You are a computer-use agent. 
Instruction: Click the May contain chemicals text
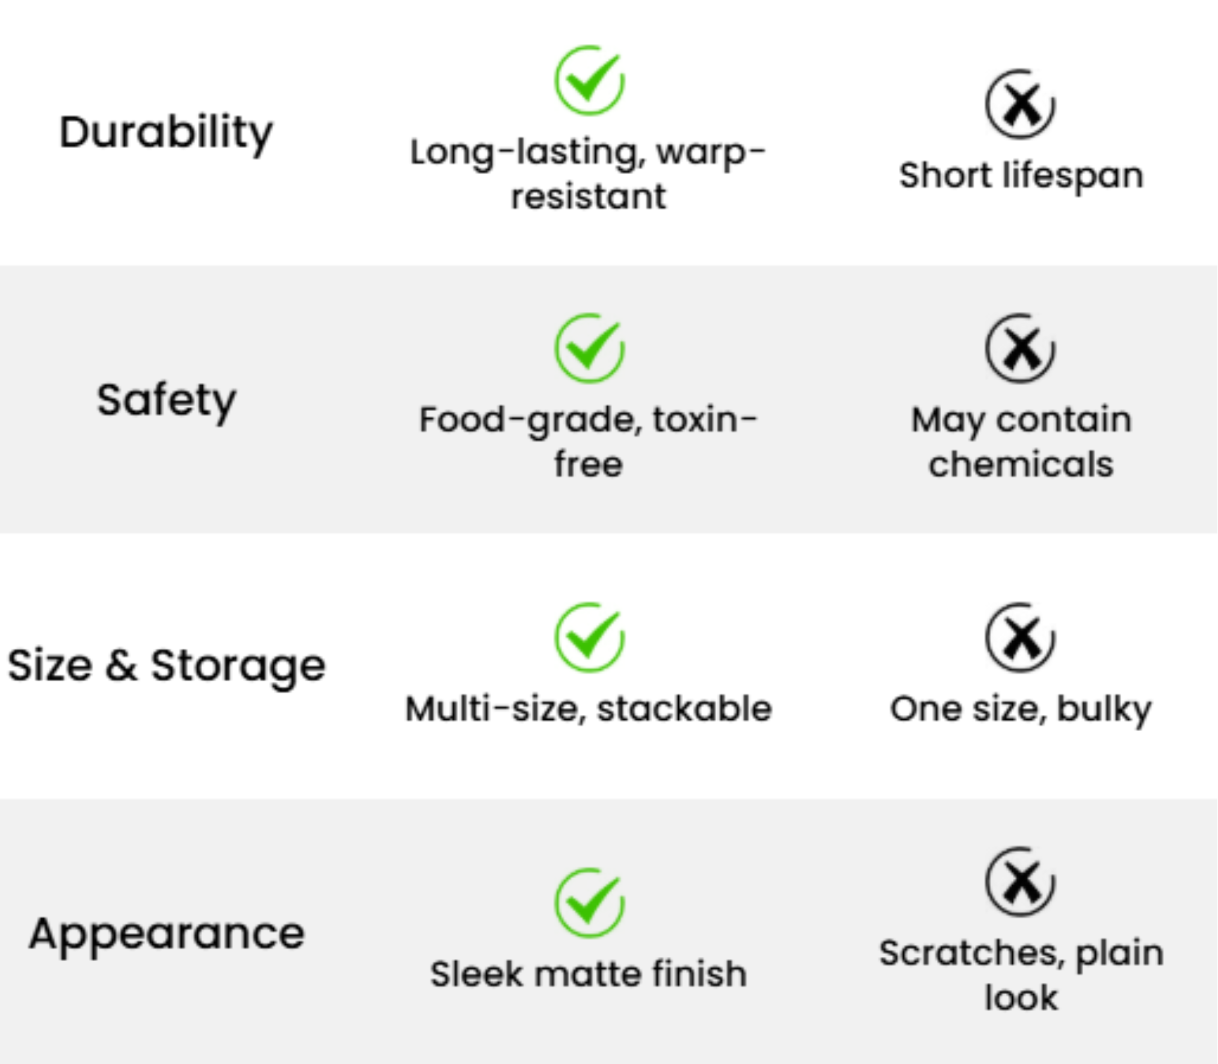tap(1021, 441)
